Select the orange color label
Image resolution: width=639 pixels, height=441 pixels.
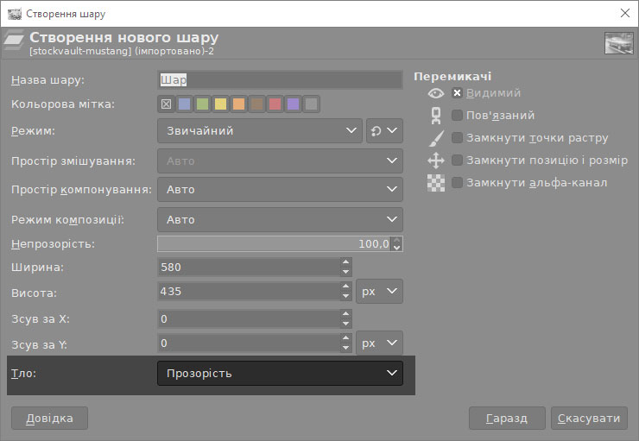pyautogui.click(x=239, y=104)
